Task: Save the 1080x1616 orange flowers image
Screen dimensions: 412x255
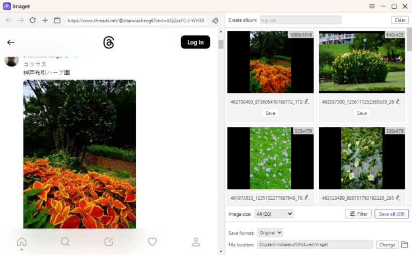Action: pos(270,113)
